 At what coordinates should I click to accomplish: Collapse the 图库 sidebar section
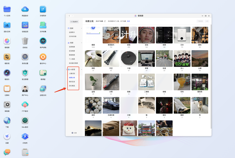[x=82, y=28]
